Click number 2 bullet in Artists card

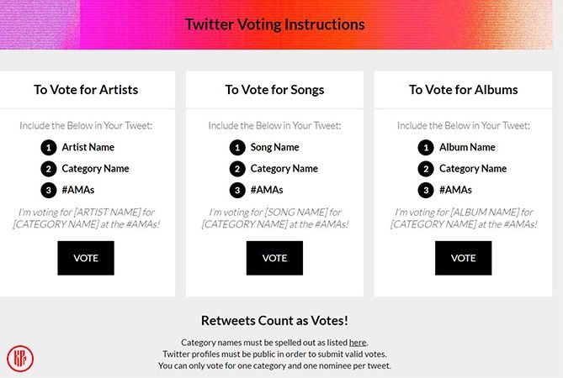(49, 169)
